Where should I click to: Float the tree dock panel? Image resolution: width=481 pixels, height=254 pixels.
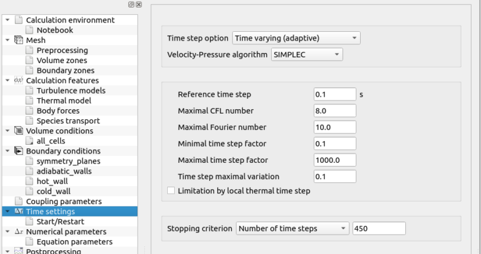click(x=130, y=4)
